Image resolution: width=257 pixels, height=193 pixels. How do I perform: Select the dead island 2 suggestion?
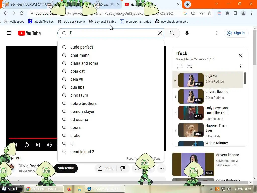click(111, 152)
